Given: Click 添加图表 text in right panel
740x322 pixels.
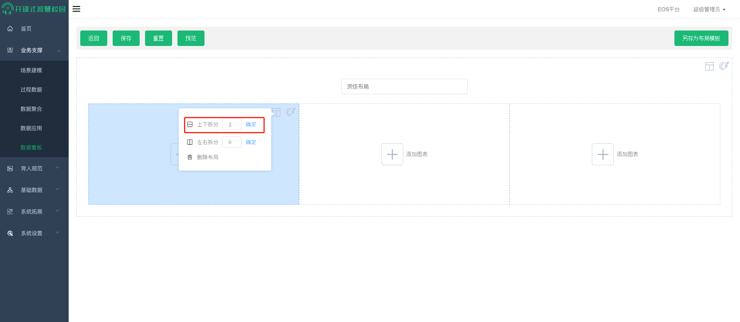Looking at the screenshot, I should [627, 154].
